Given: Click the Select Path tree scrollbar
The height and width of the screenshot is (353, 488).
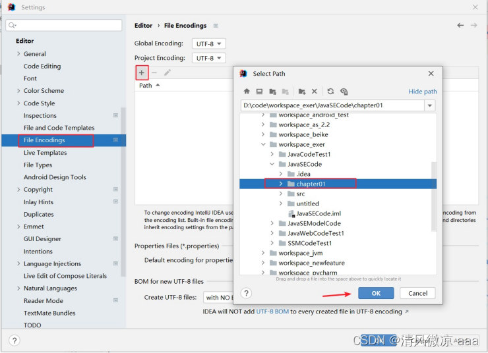Looking at the screenshot, I should (433, 196).
